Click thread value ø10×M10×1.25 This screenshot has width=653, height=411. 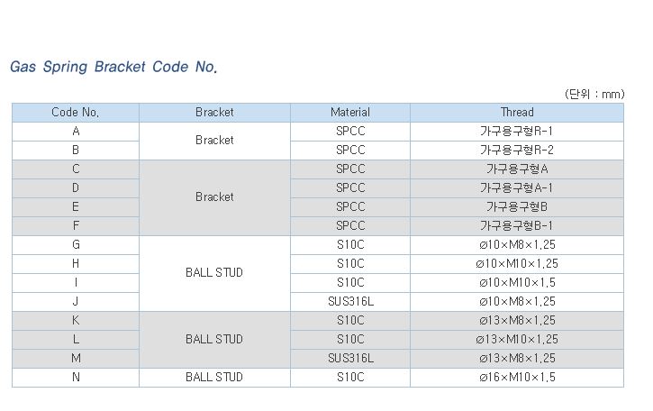(517, 264)
